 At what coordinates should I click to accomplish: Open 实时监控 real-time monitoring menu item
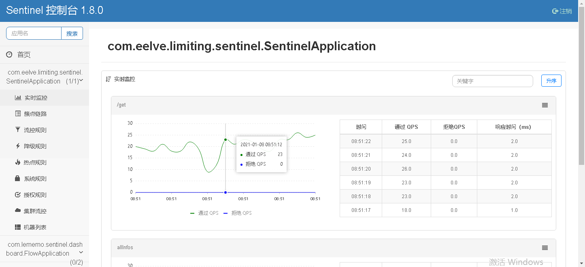[x=44, y=98]
